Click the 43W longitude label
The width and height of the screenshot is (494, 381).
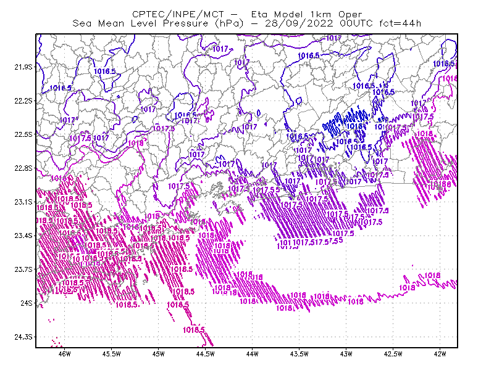click(x=346, y=354)
